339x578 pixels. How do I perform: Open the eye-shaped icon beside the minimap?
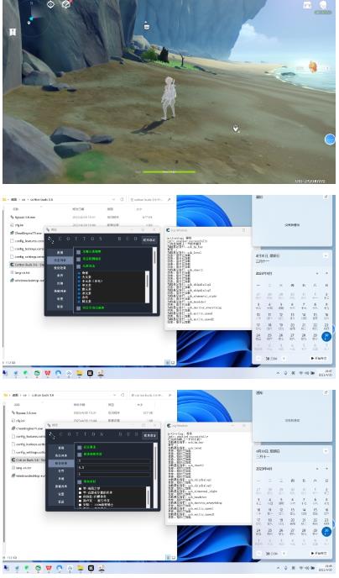pyautogui.click(x=51, y=4)
